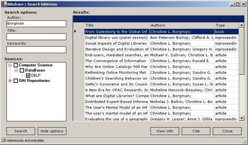Expand the OAI Repositories tree node
The height and width of the screenshot is (145, 248).
(x=10, y=81)
